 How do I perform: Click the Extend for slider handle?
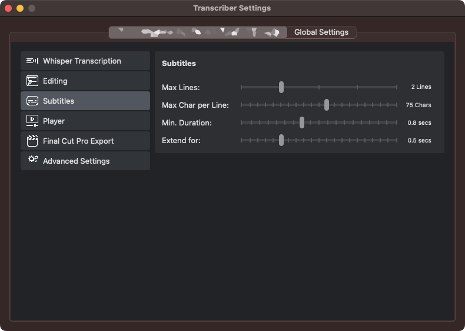coord(281,140)
